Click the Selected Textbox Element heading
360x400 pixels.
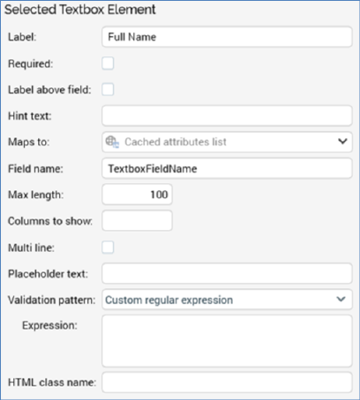80,10
